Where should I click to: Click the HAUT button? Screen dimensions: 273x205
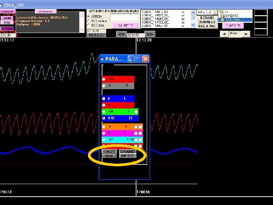[109, 151]
